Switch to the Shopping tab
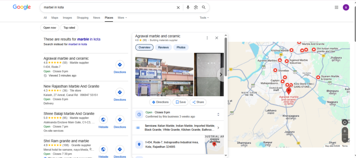The image size is (356, 158). (x=83, y=18)
